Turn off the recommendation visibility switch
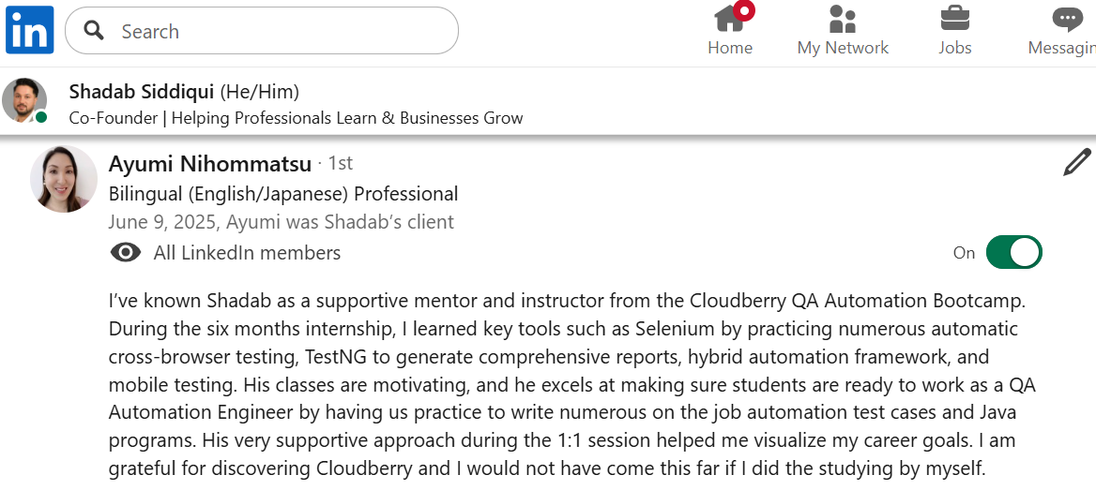1096x490 pixels. (x=1013, y=252)
